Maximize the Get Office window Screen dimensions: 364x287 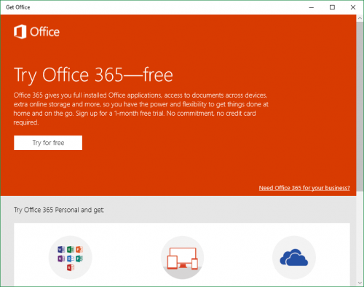click(332, 7)
